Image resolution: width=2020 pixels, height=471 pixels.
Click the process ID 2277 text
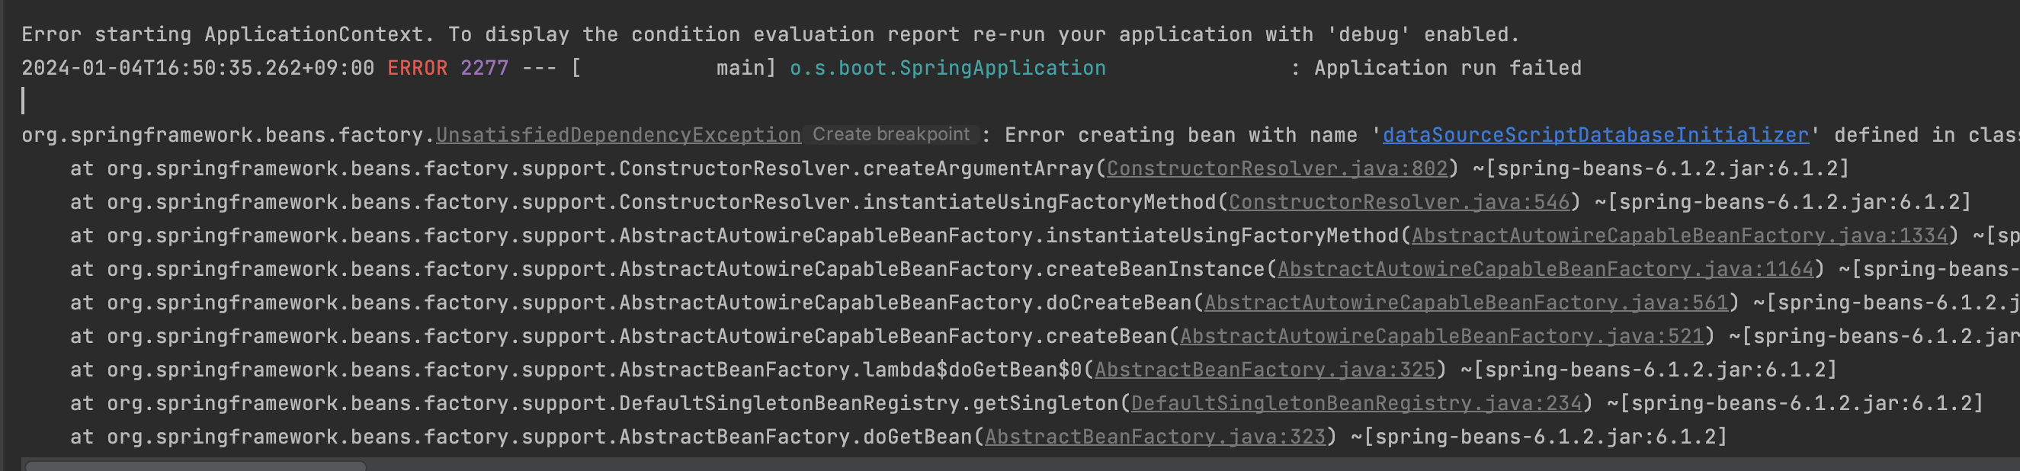click(485, 68)
